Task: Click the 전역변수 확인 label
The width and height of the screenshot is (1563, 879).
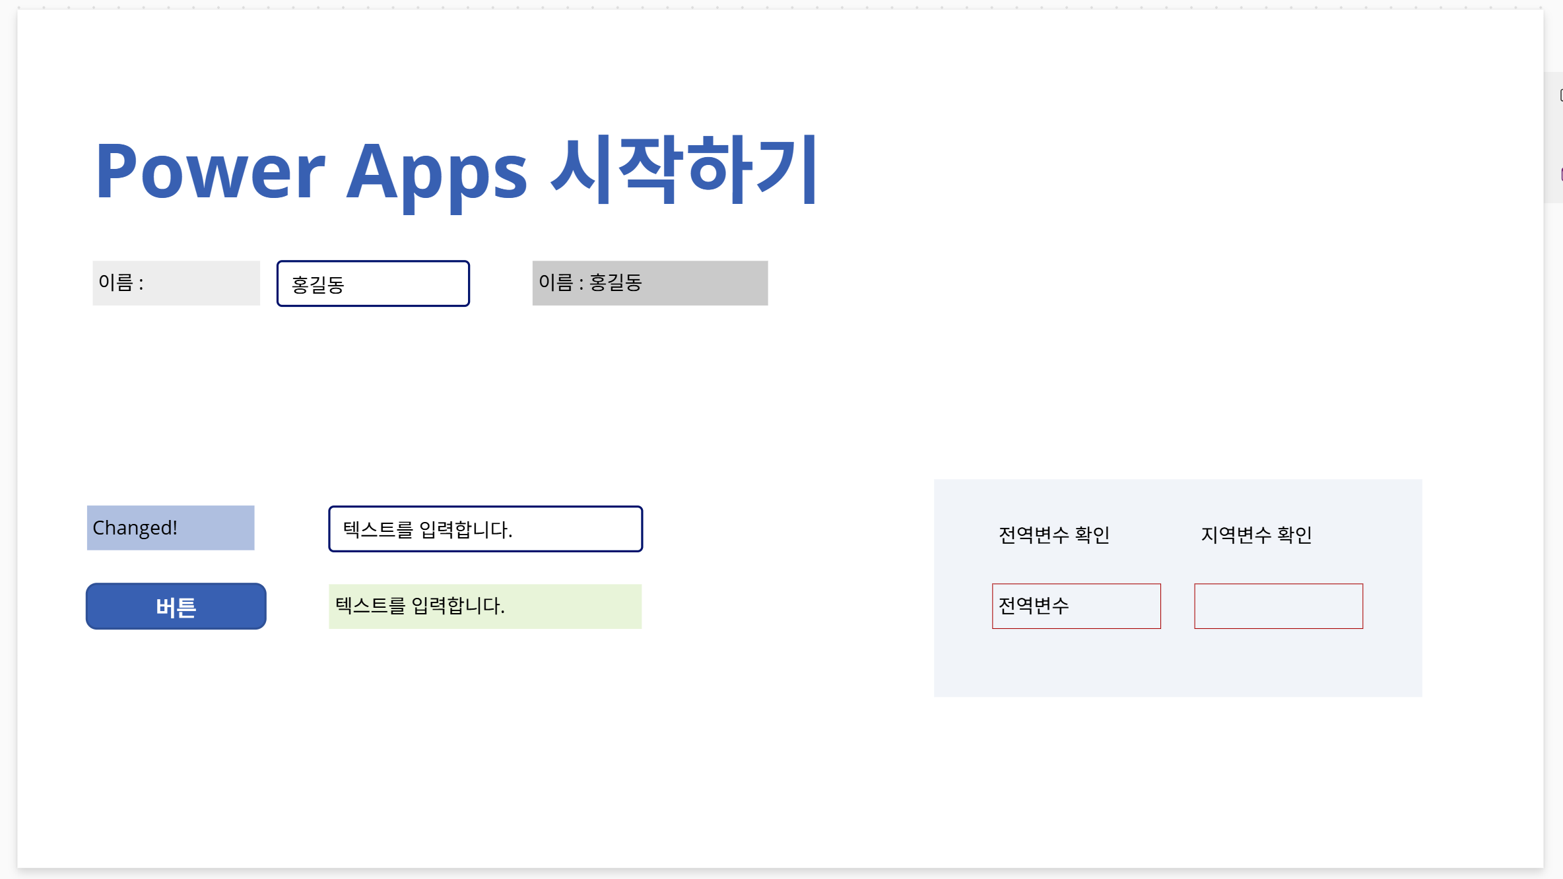Action: (1054, 535)
